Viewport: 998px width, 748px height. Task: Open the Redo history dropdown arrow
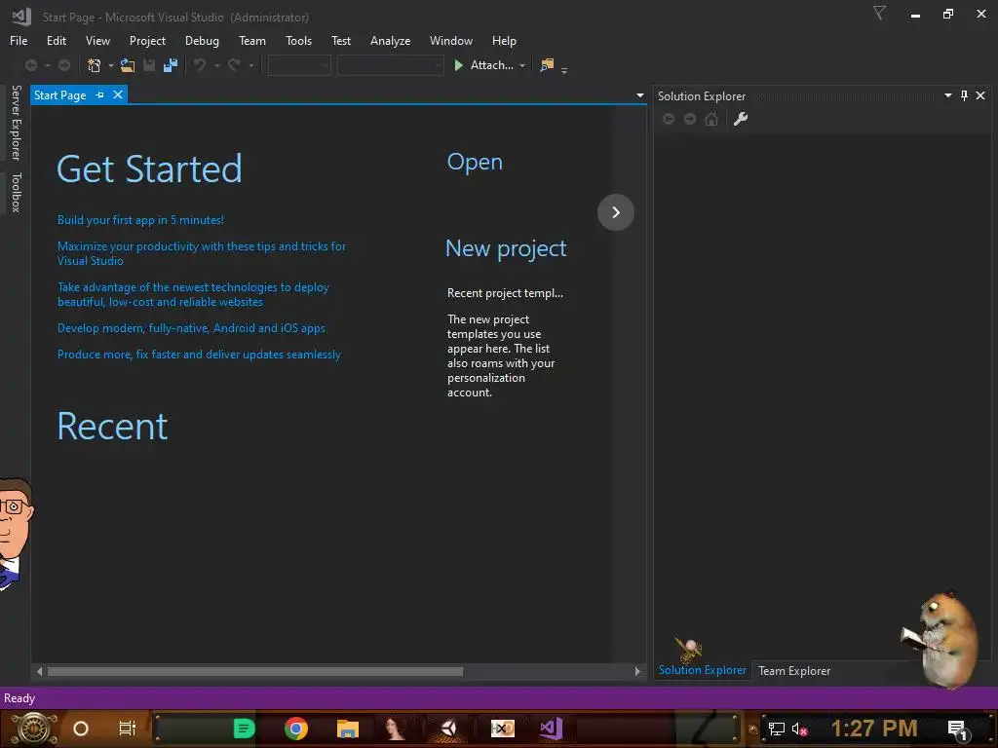click(x=251, y=65)
